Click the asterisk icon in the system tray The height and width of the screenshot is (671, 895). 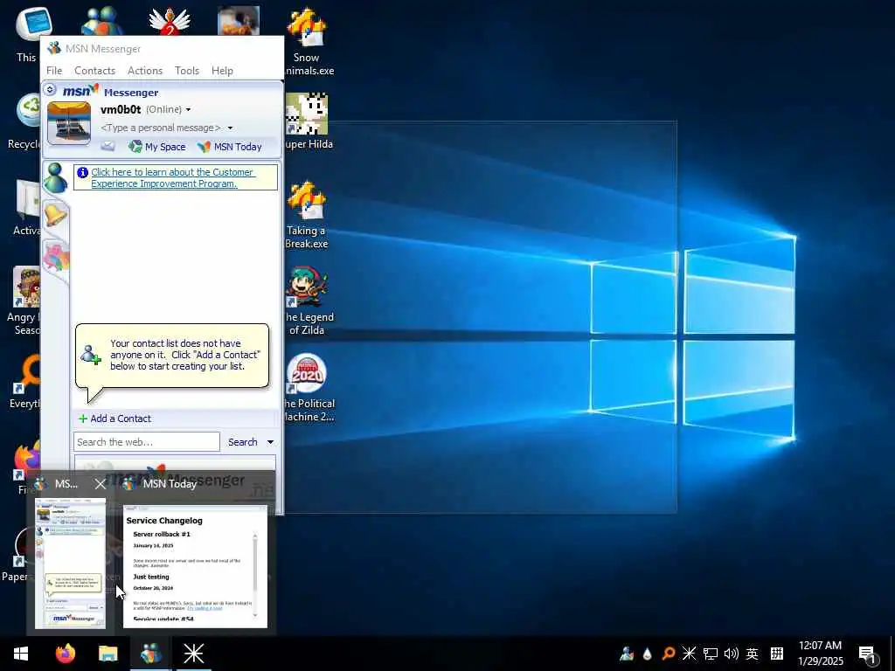coord(689,654)
